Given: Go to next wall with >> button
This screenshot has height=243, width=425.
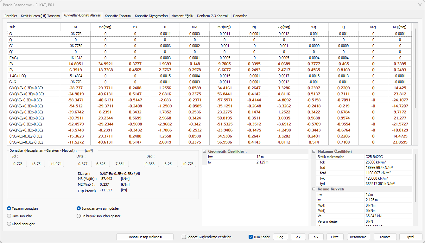Looking at the screenshot, I should click(x=316, y=237).
